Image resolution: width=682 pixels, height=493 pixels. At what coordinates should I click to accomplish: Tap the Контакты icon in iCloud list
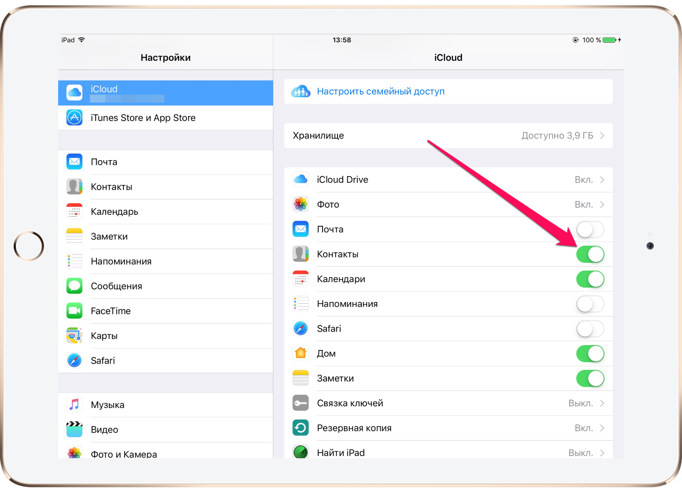tap(300, 254)
